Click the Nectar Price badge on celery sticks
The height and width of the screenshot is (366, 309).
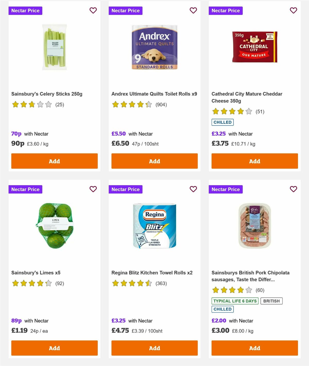click(x=25, y=11)
